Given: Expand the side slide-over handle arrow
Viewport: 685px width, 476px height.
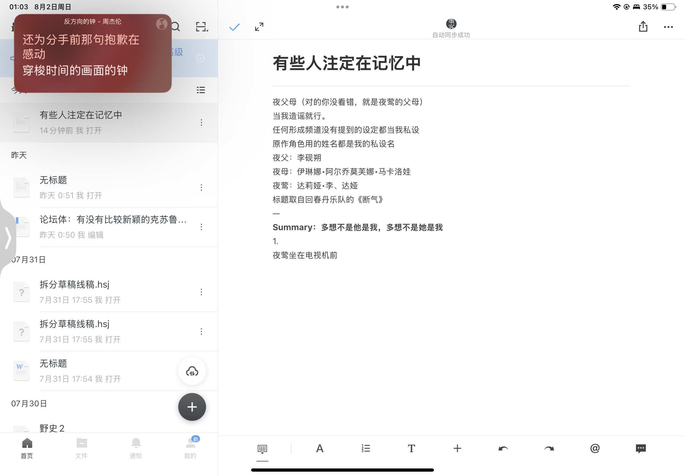Looking at the screenshot, I should pyautogui.click(x=8, y=238).
